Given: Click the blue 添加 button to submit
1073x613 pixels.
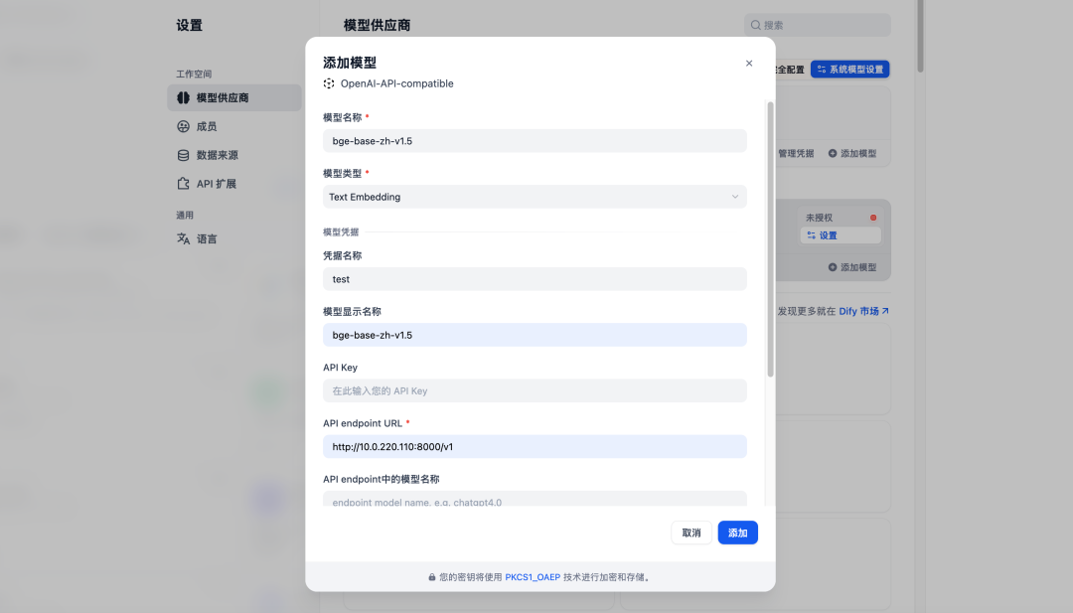Looking at the screenshot, I should coord(737,533).
